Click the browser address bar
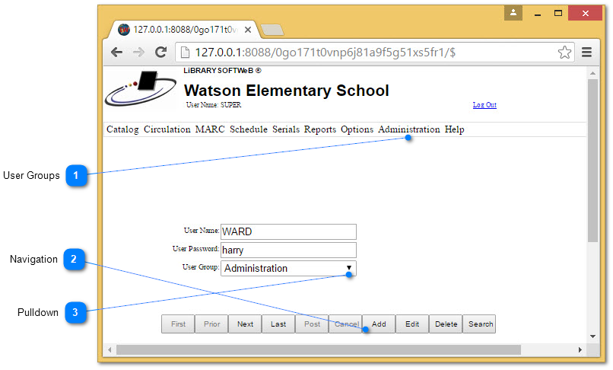 [x=365, y=53]
